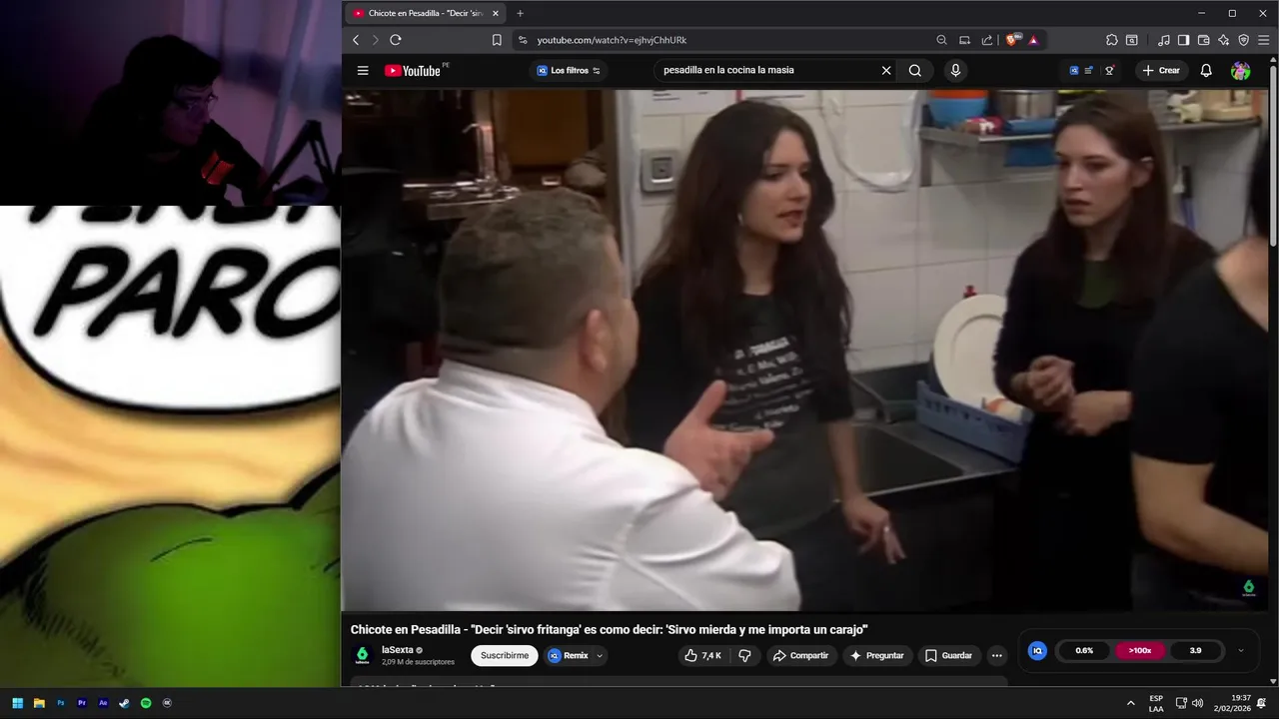This screenshot has height=719, width=1279.
Task: Click the Crear button
Action: (1161, 70)
